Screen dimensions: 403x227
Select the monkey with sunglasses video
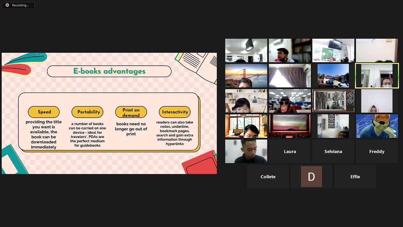pyautogui.click(x=290, y=101)
